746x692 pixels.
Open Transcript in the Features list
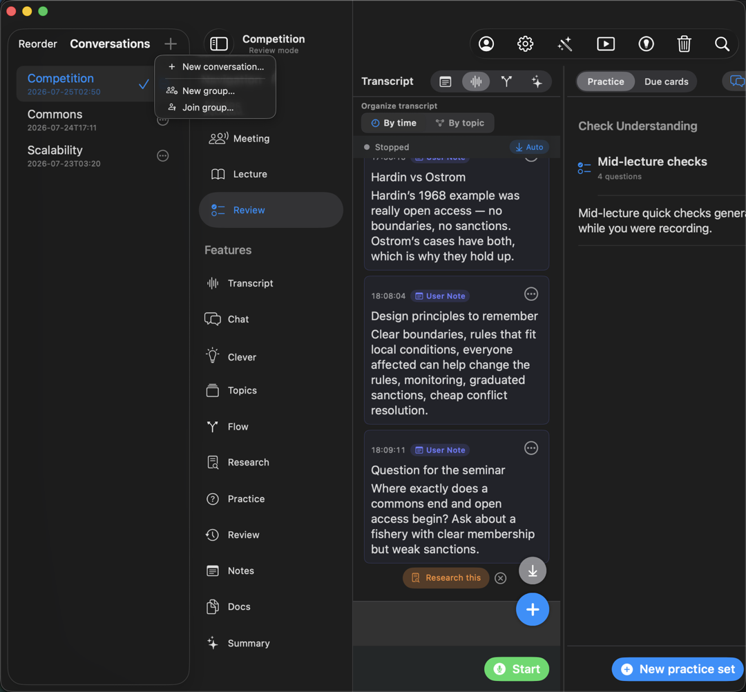(240, 283)
